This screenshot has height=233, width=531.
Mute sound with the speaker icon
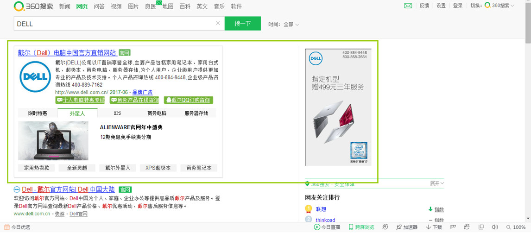coord(495,227)
